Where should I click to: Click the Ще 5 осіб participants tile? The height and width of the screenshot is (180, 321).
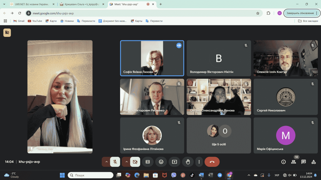pos(219,135)
